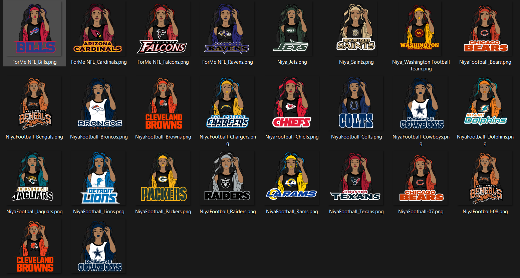
Task: Choose the Detroit Lions thumbnail
Action: coord(99,179)
